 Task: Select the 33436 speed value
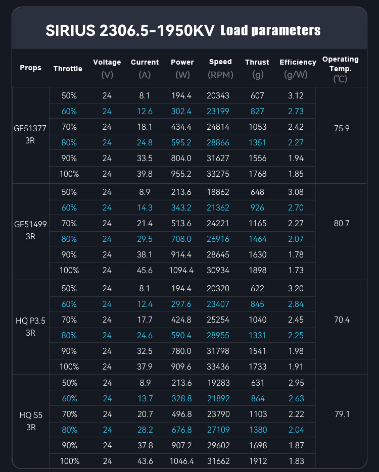[x=220, y=366]
